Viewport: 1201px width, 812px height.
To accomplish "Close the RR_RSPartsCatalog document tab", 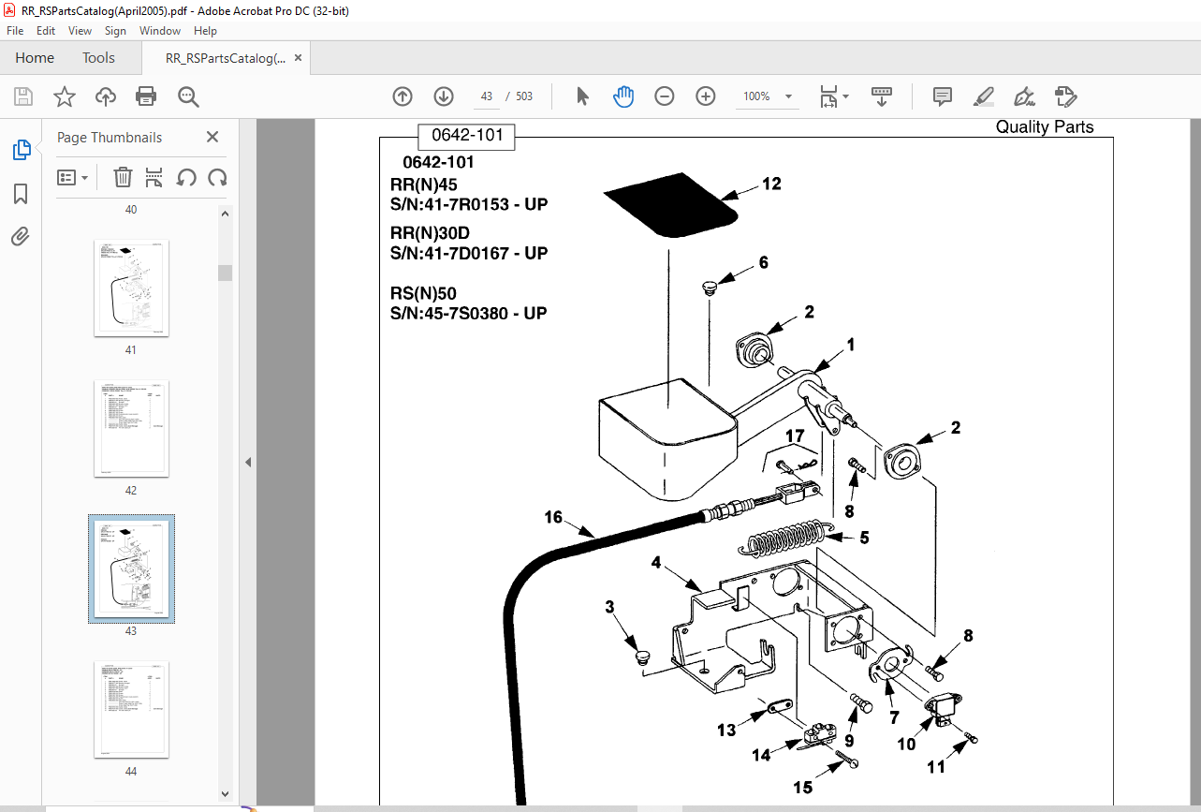I will (x=299, y=58).
